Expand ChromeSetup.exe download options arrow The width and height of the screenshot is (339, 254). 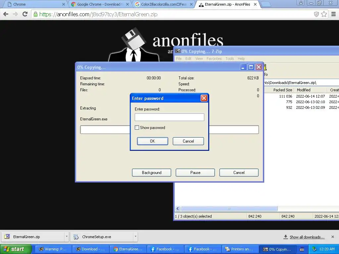click(135, 237)
